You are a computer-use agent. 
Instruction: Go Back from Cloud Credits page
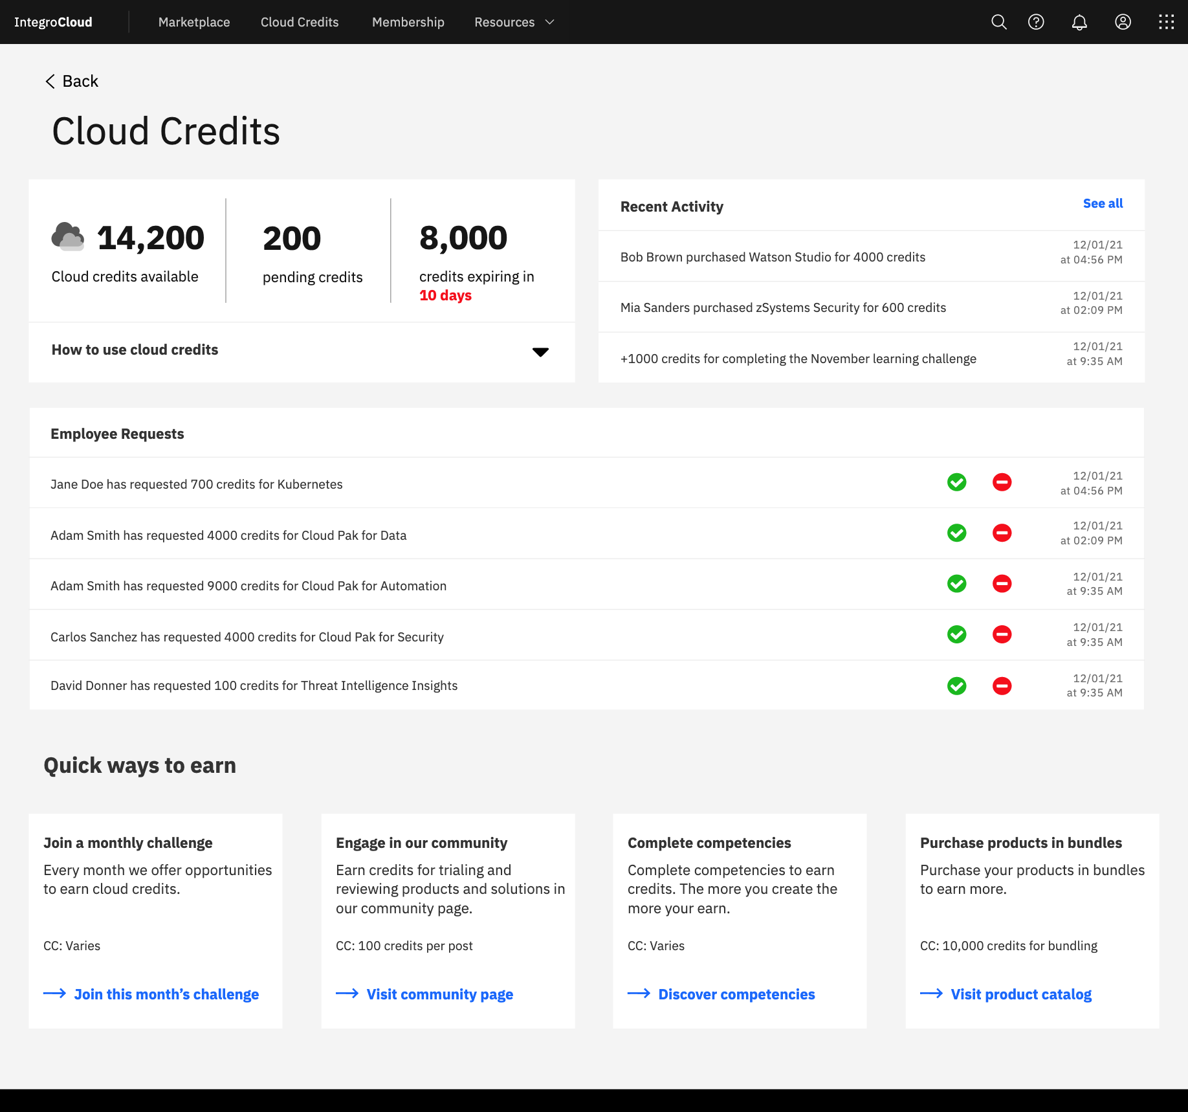tap(72, 81)
